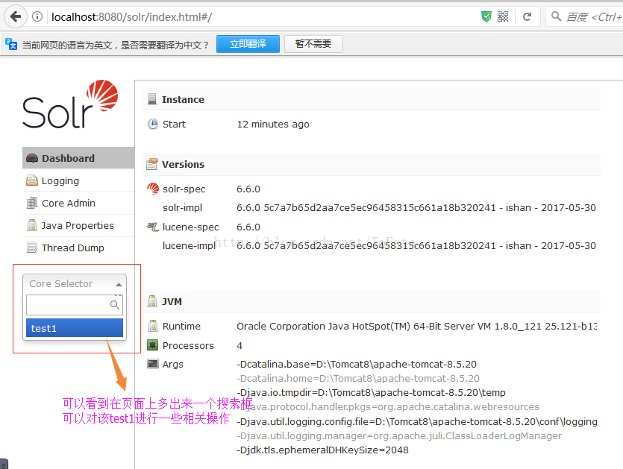Click the -Dcatalina.home argument line
Viewport: 623px width, 469px height.
click(358, 379)
